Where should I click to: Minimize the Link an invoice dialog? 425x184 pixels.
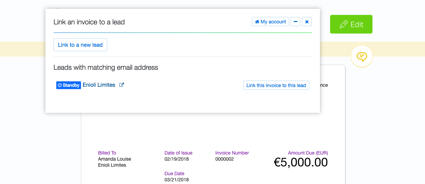(295, 22)
